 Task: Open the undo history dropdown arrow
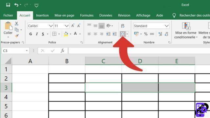point(20,5)
